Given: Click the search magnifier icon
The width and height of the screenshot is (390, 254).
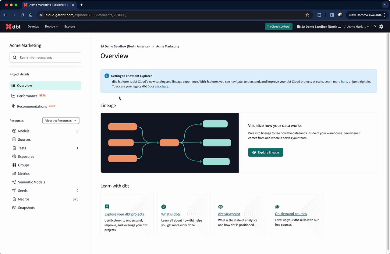Looking at the screenshot, I should click(x=15, y=58).
